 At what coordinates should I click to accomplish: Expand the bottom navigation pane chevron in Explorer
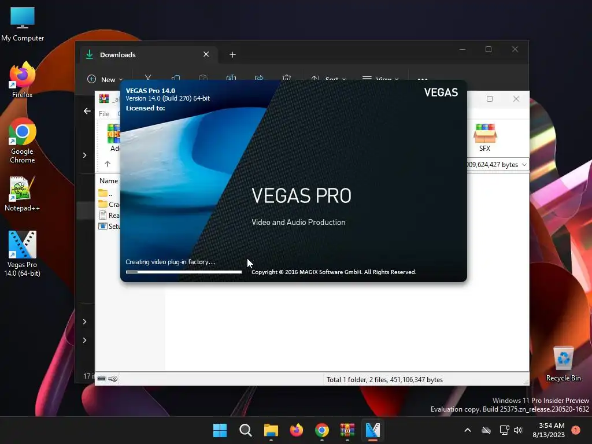[84, 340]
